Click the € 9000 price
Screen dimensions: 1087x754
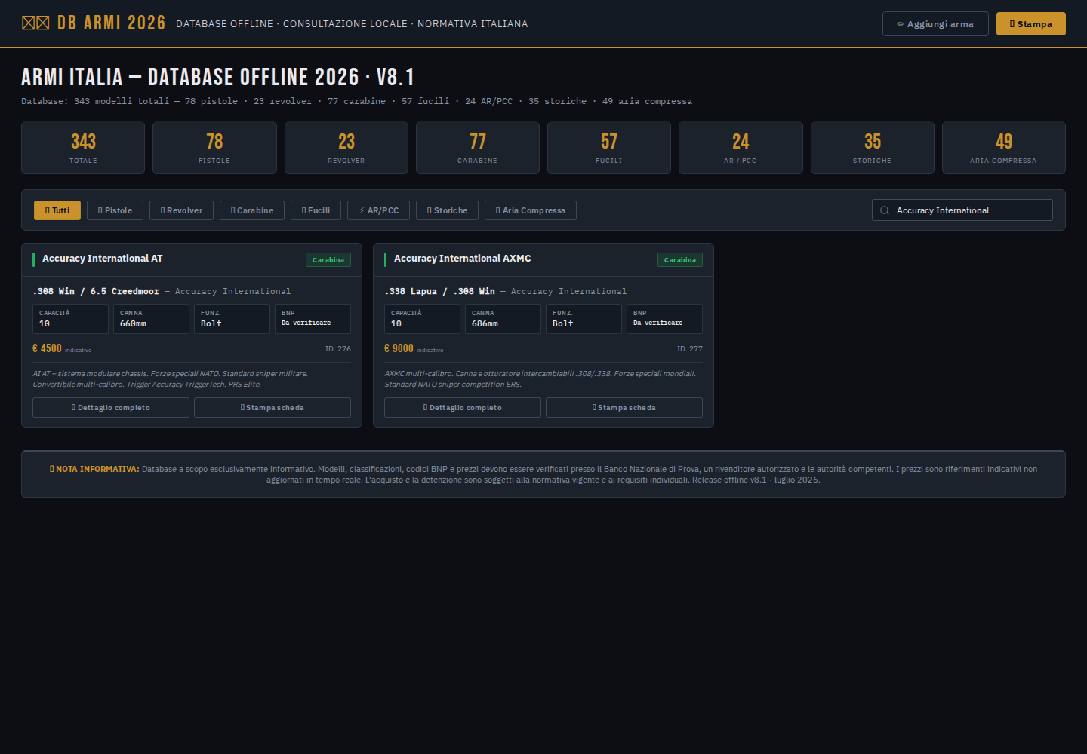pyautogui.click(x=399, y=348)
